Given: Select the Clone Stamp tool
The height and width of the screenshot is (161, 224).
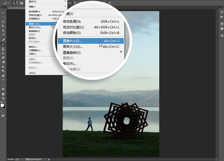Looking at the screenshot, I should pyautogui.click(x=3, y=49).
